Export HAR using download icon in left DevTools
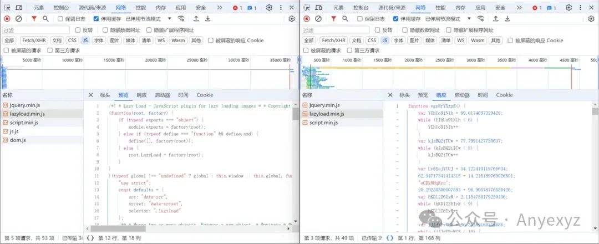 click(208, 19)
